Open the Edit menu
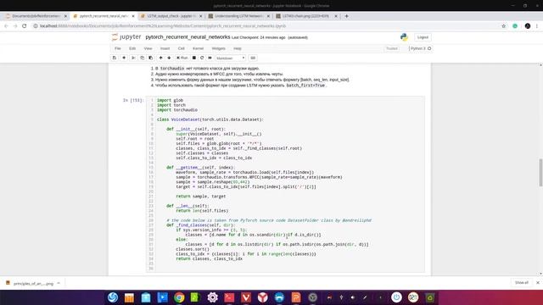The image size is (543, 305). (132, 48)
